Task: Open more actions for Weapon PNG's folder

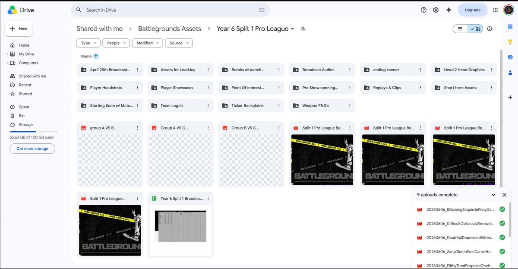Action: (350, 105)
